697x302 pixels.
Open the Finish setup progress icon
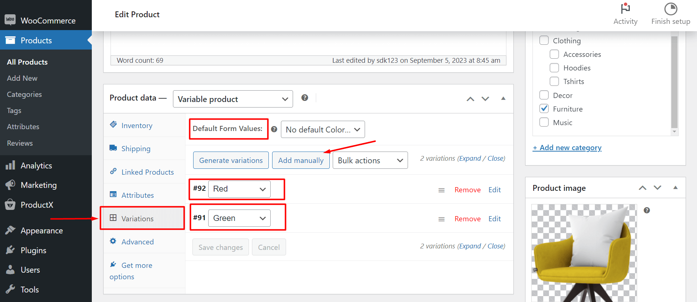tap(670, 9)
